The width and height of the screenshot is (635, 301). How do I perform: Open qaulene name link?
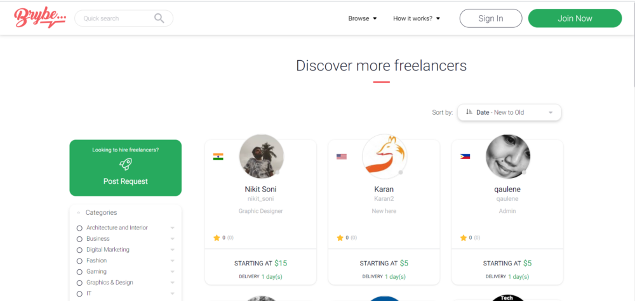pyautogui.click(x=507, y=189)
